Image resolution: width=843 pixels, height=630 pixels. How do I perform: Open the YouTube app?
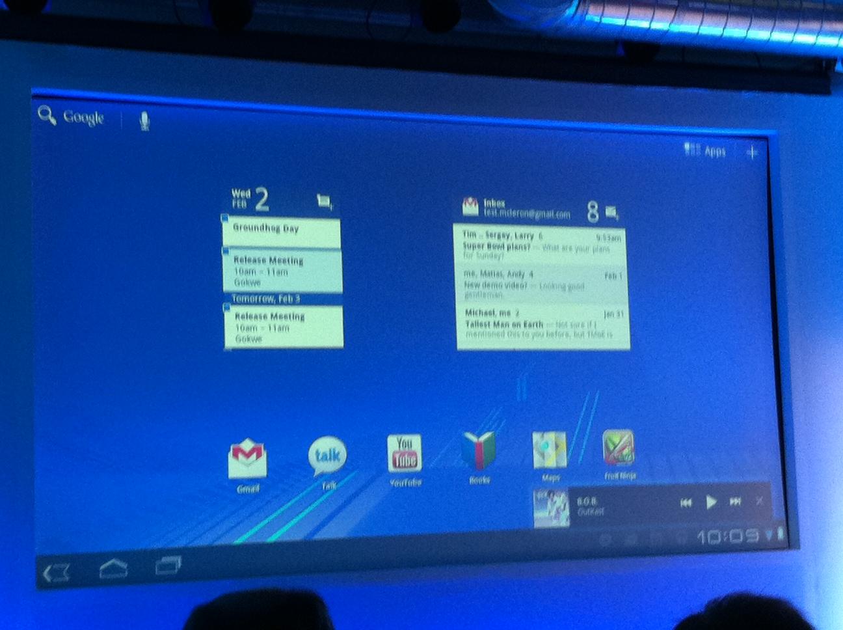405,453
